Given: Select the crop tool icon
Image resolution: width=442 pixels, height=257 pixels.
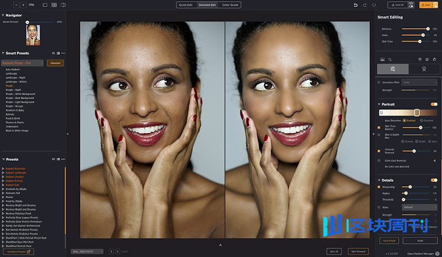Looking at the screenshot, I should pyautogui.click(x=390, y=59).
